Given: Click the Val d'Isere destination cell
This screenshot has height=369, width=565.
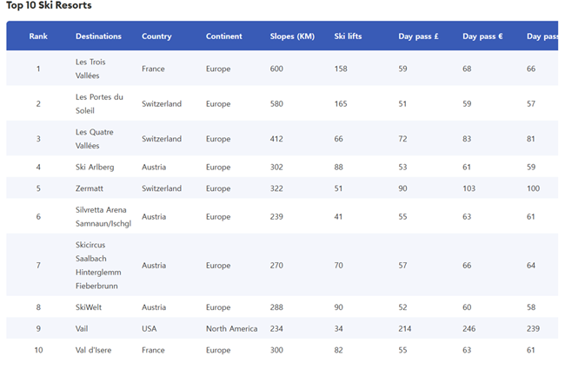Looking at the screenshot, I should point(93,350).
